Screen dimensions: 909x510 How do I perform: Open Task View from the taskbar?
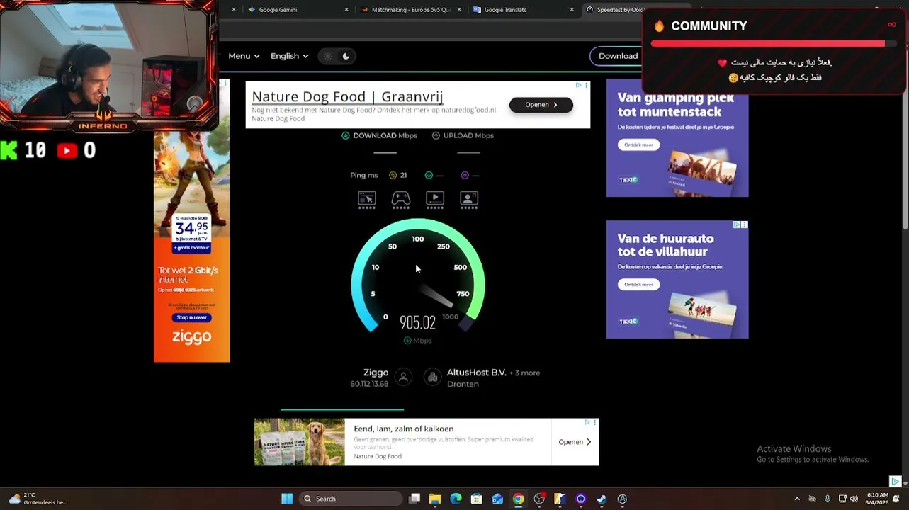pos(414,499)
